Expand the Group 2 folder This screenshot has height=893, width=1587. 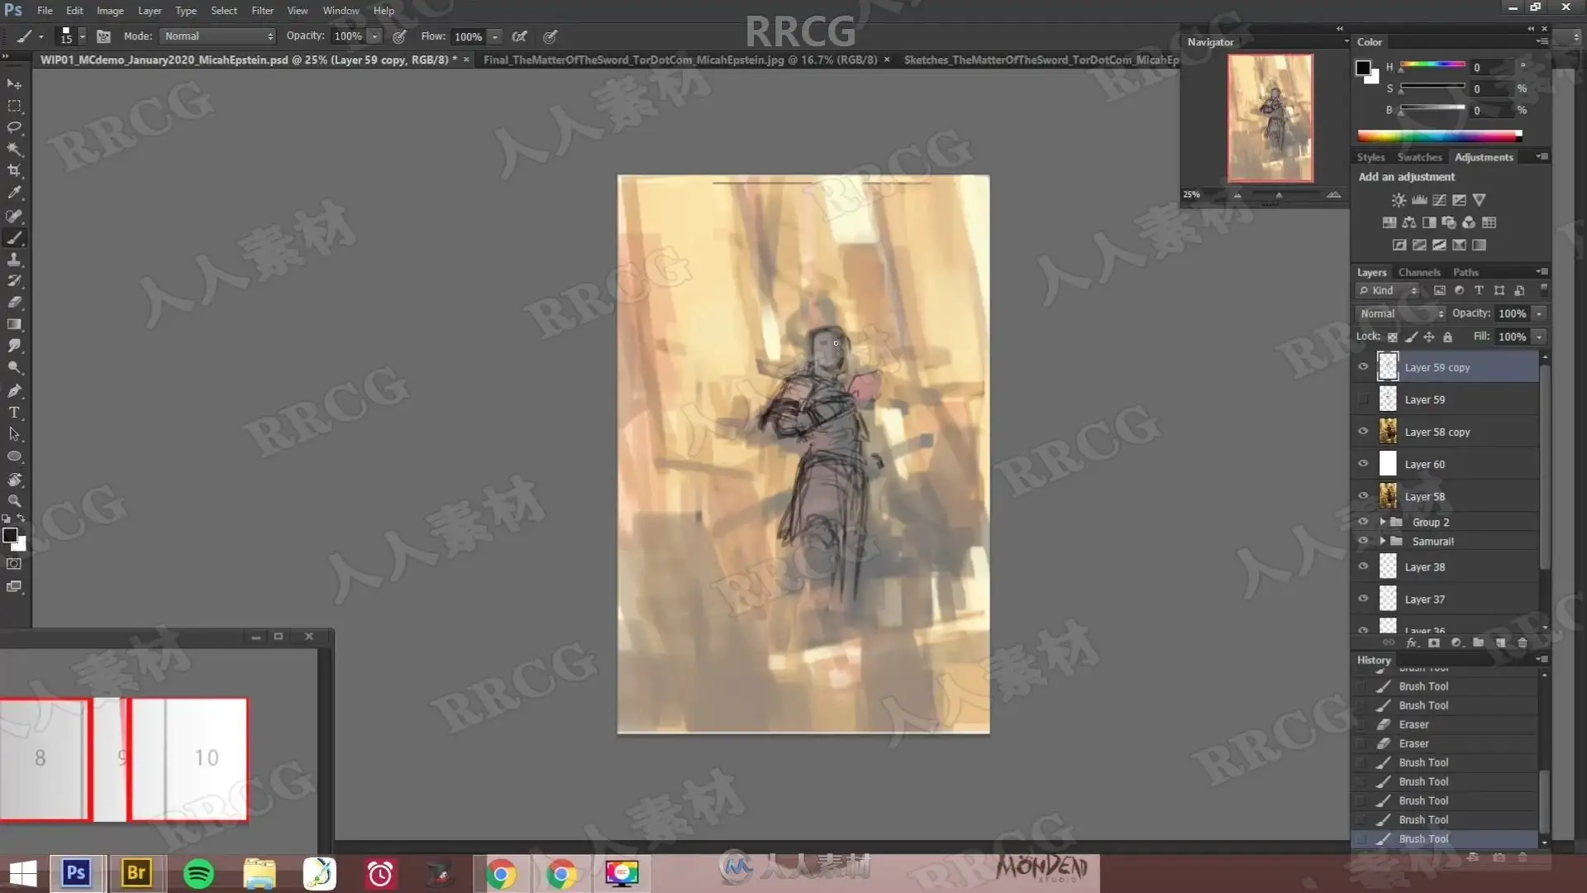[x=1383, y=522]
